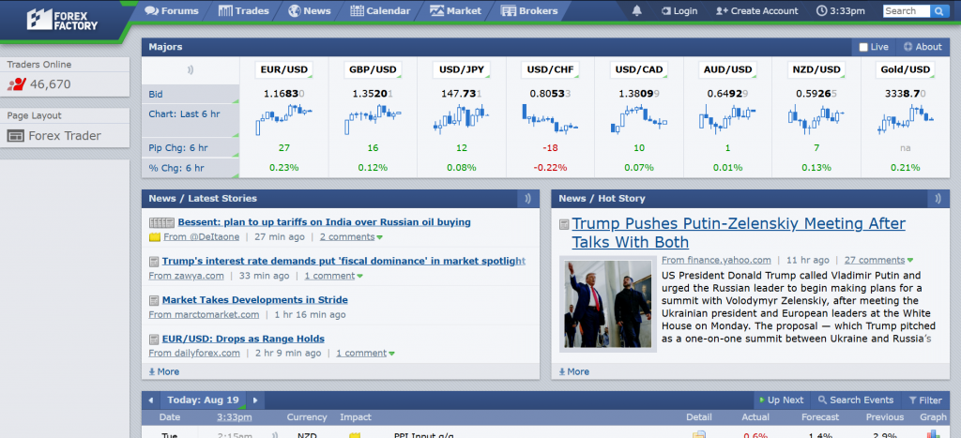Expand 1 comment dropdown under zawya.com story
The height and width of the screenshot is (438, 961).
334,276
